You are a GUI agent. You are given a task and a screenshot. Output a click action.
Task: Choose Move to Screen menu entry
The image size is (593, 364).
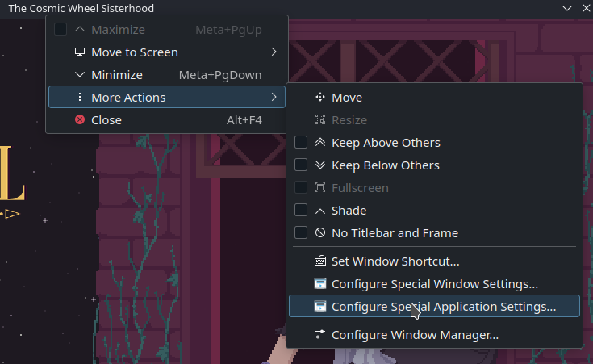167,52
